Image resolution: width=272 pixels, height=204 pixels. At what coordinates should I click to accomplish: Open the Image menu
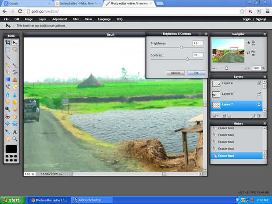click(x=29, y=19)
